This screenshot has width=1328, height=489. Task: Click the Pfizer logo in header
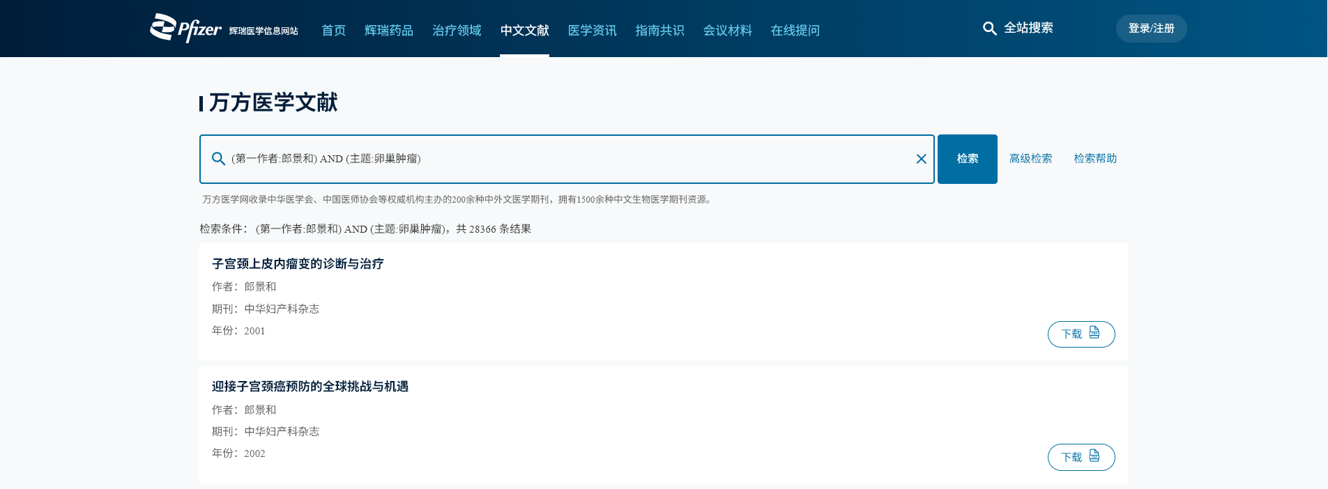pos(186,29)
